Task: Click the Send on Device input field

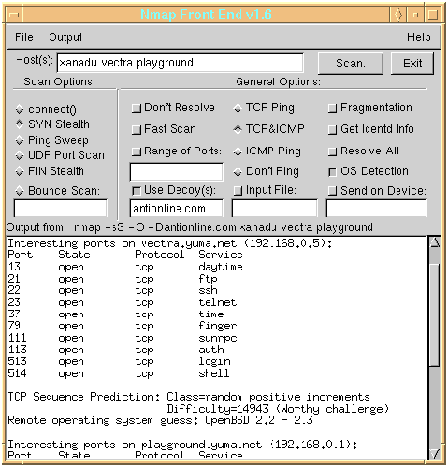Action: coord(377,208)
